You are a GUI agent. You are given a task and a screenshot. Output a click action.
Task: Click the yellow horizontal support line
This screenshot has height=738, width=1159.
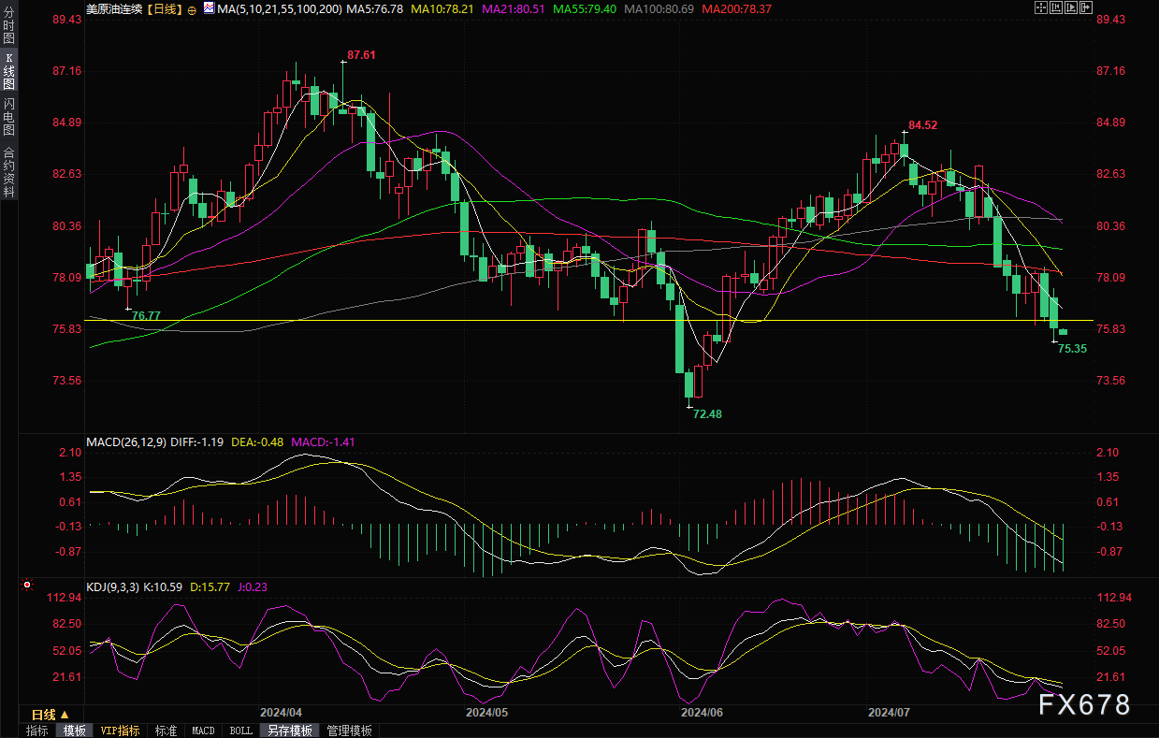pos(561,321)
